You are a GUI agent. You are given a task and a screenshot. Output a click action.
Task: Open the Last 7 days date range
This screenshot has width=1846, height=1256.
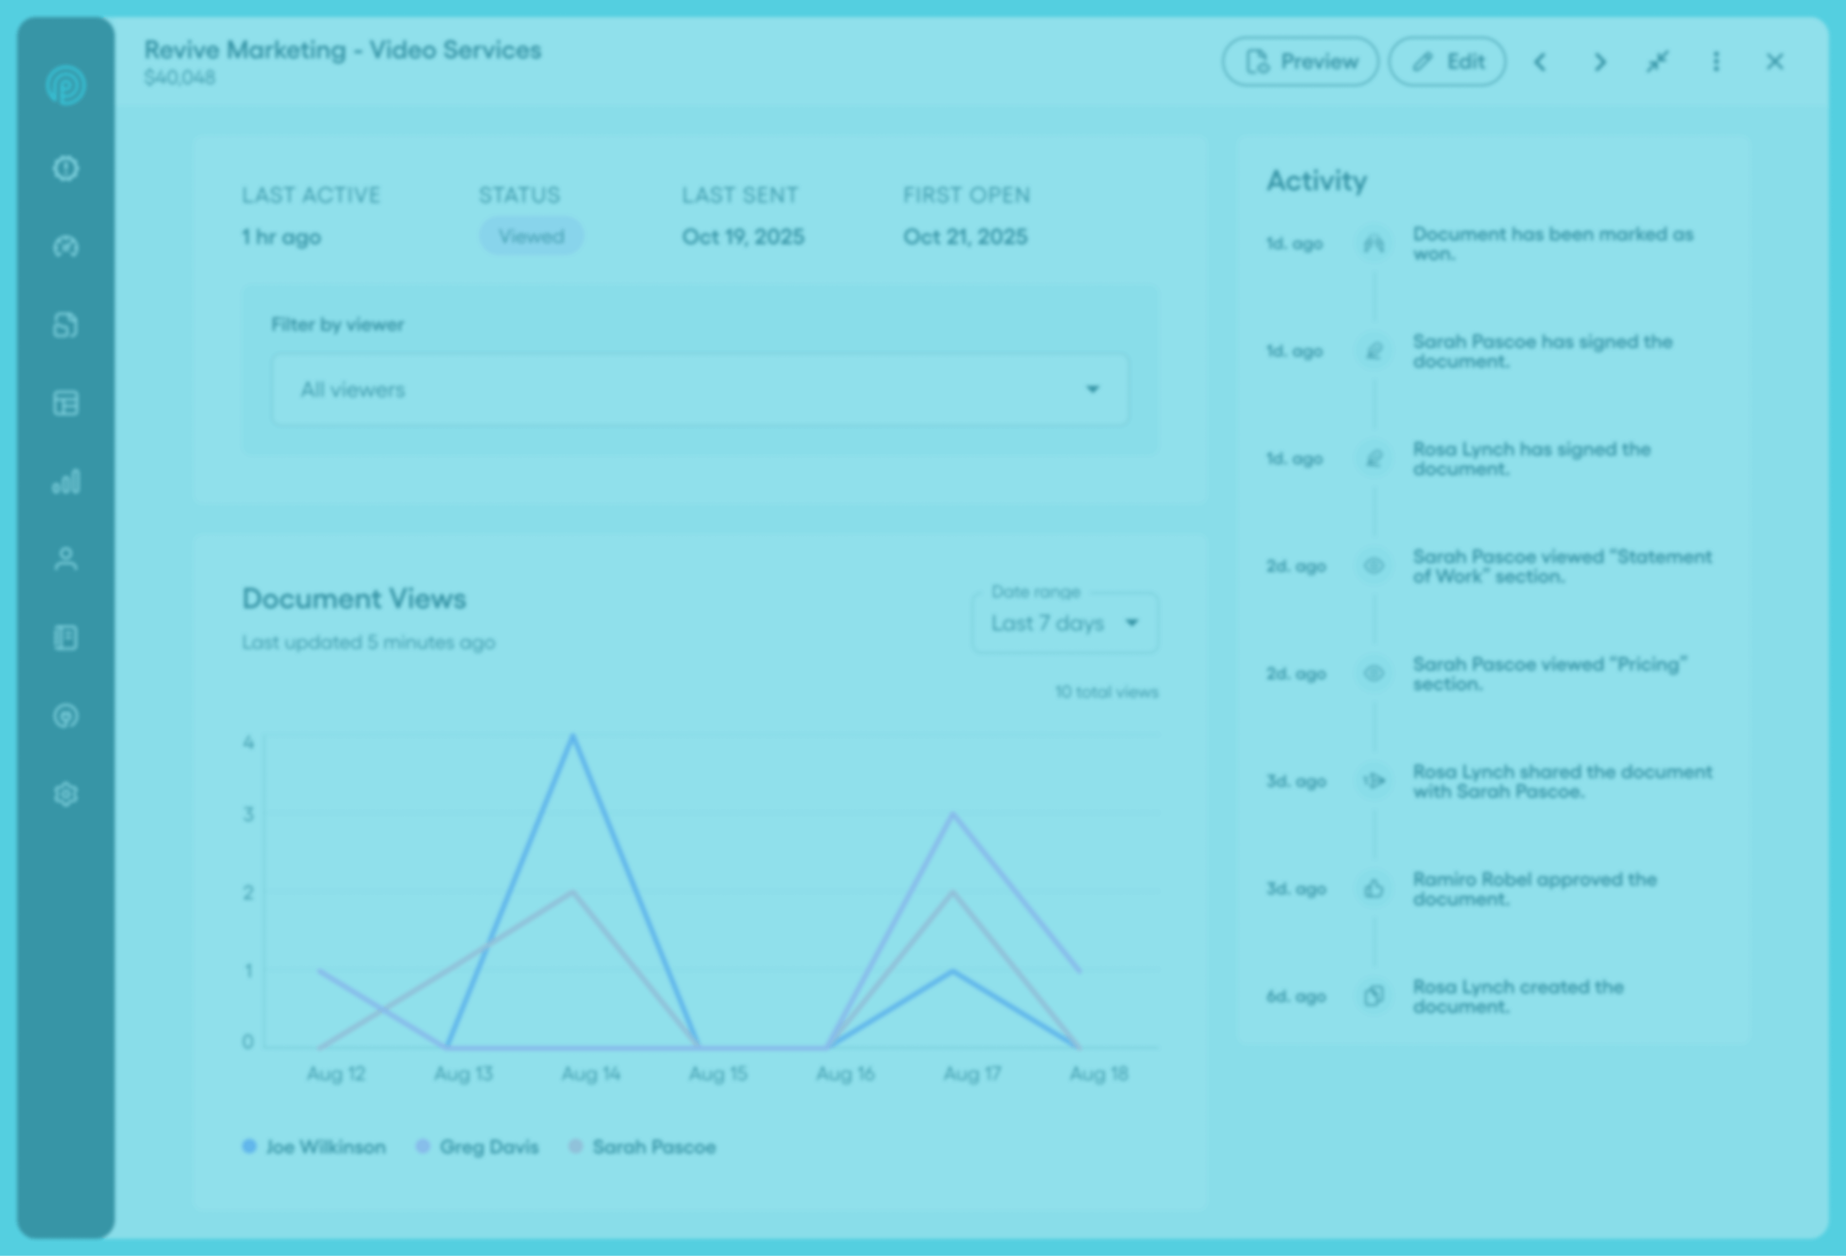[x=1065, y=623]
